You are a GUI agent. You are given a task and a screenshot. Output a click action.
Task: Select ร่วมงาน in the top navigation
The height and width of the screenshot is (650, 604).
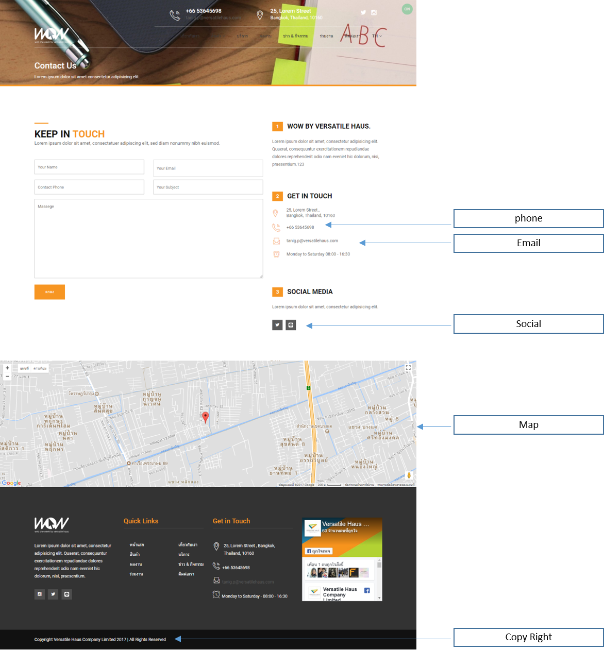tap(326, 36)
